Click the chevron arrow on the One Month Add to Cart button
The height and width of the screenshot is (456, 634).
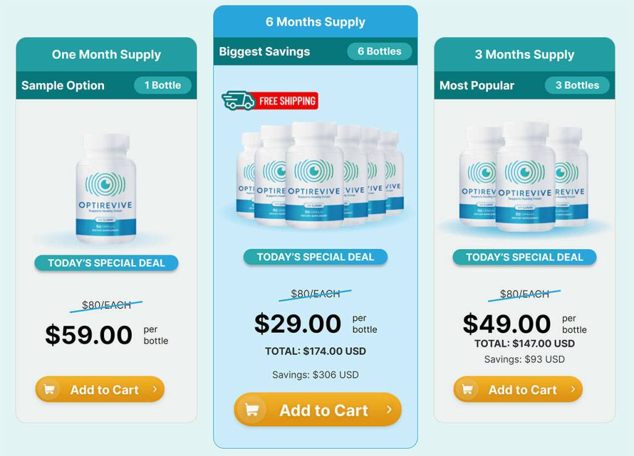pyautogui.click(x=155, y=389)
